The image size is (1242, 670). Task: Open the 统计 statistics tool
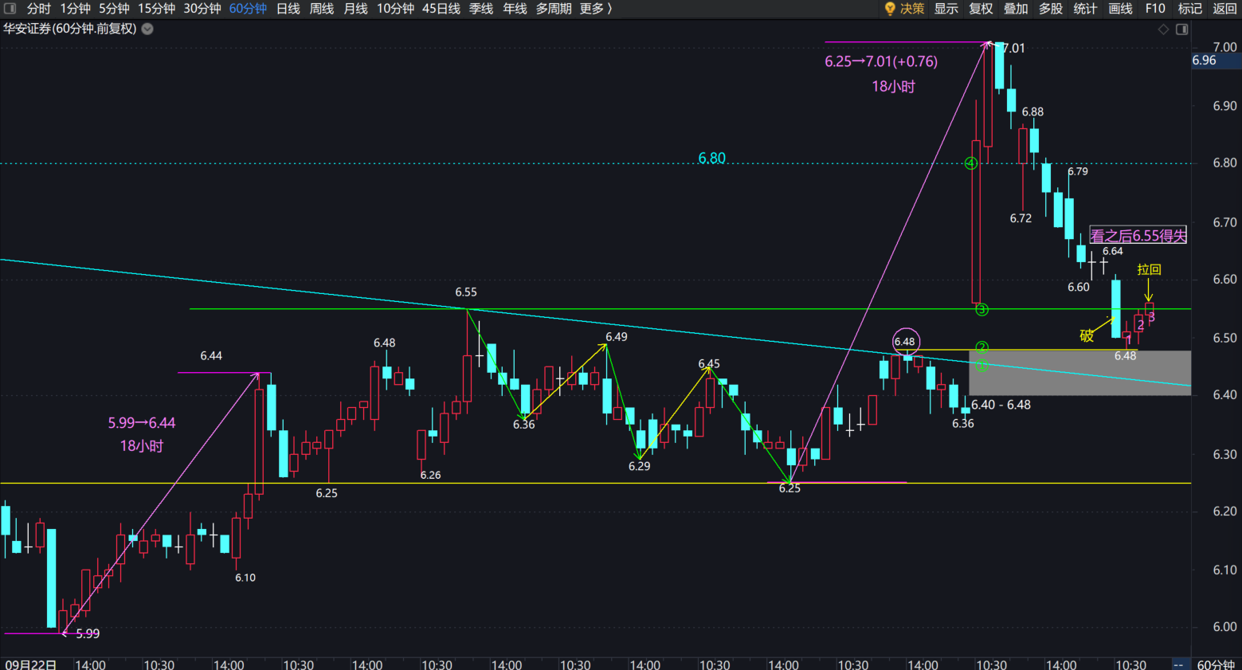coord(1085,9)
